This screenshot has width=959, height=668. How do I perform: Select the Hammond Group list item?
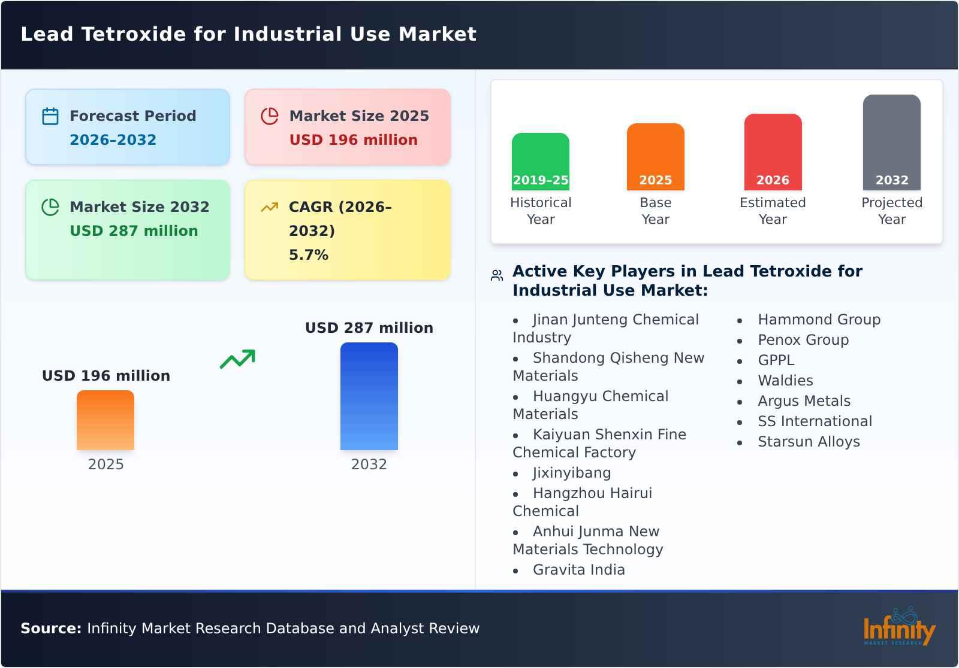[x=819, y=320]
